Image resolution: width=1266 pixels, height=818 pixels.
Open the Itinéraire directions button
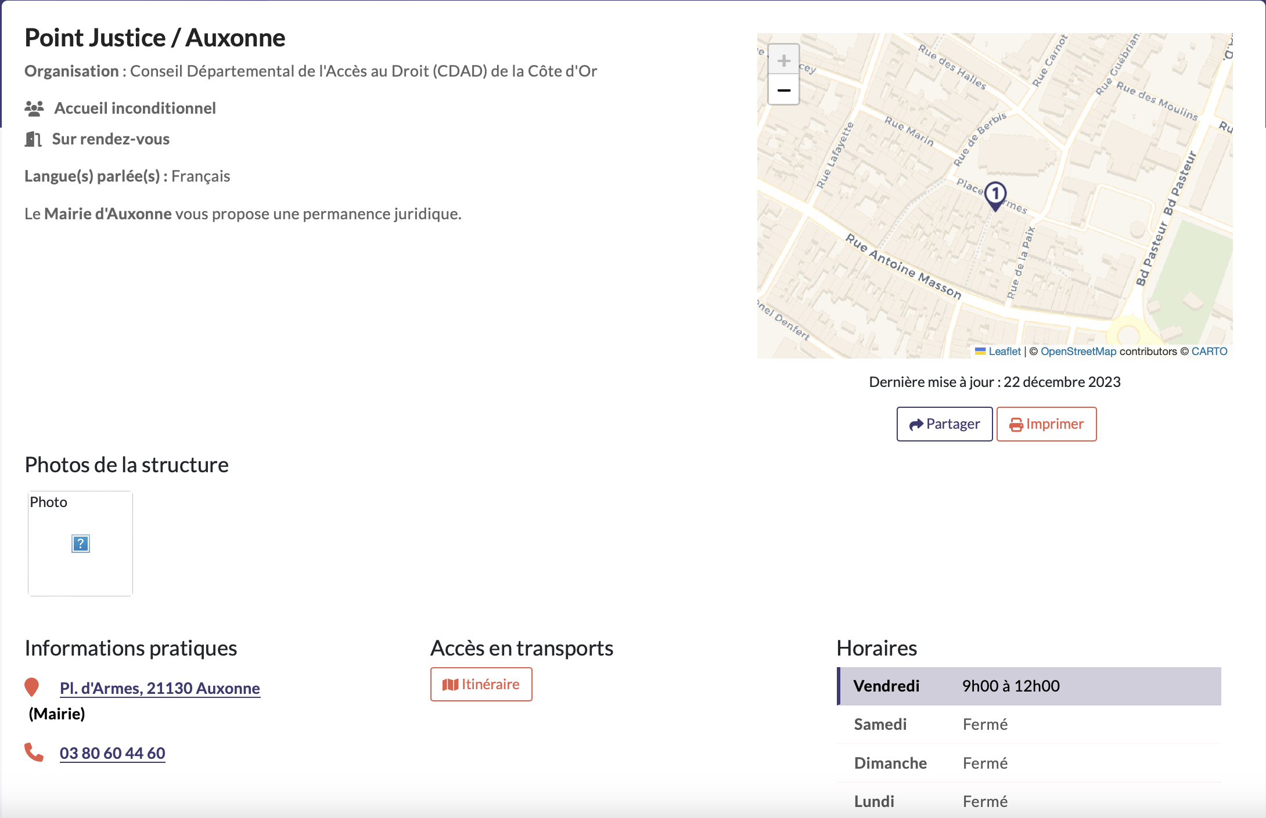481,685
